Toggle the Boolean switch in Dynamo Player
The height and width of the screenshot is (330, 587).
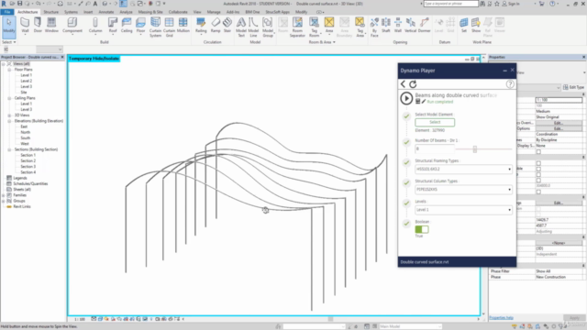pos(422,229)
